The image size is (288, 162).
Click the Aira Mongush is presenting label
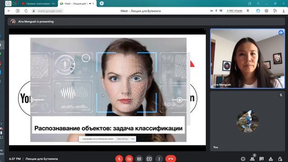pos(36,22)
